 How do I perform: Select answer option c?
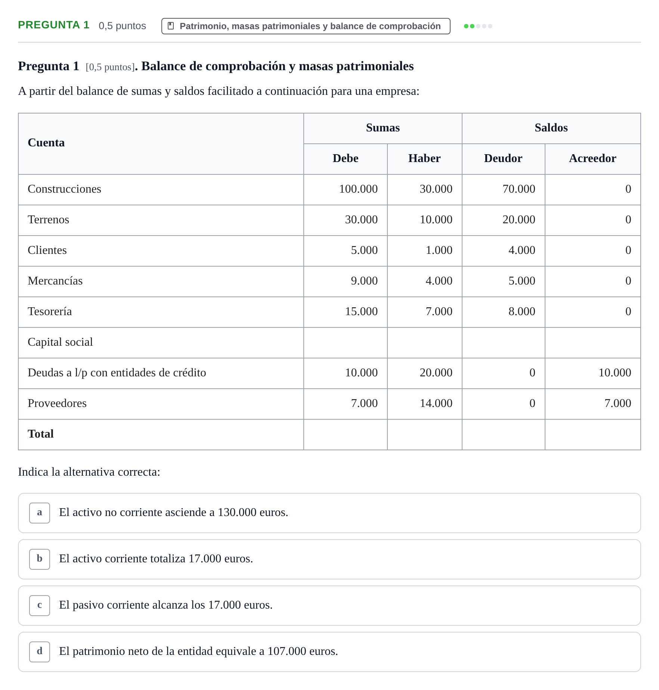coord(40,605)
